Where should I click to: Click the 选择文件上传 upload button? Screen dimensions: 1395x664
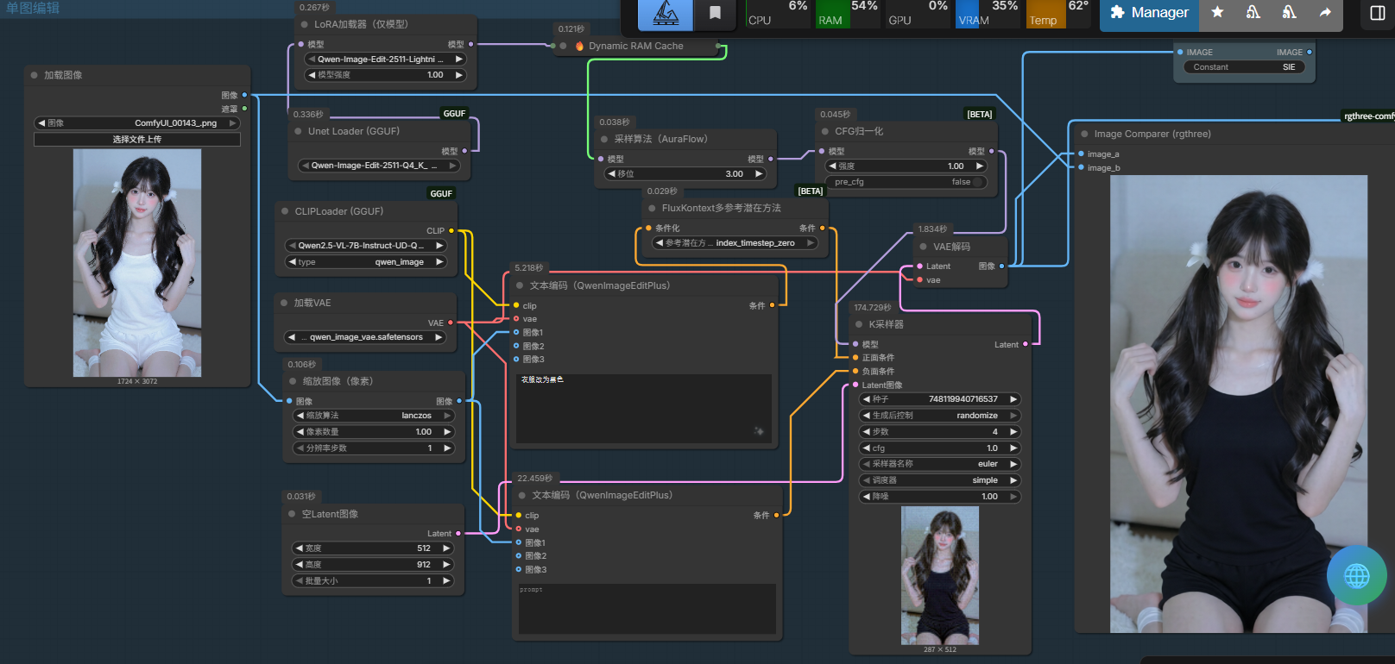[x=137, y=139]
